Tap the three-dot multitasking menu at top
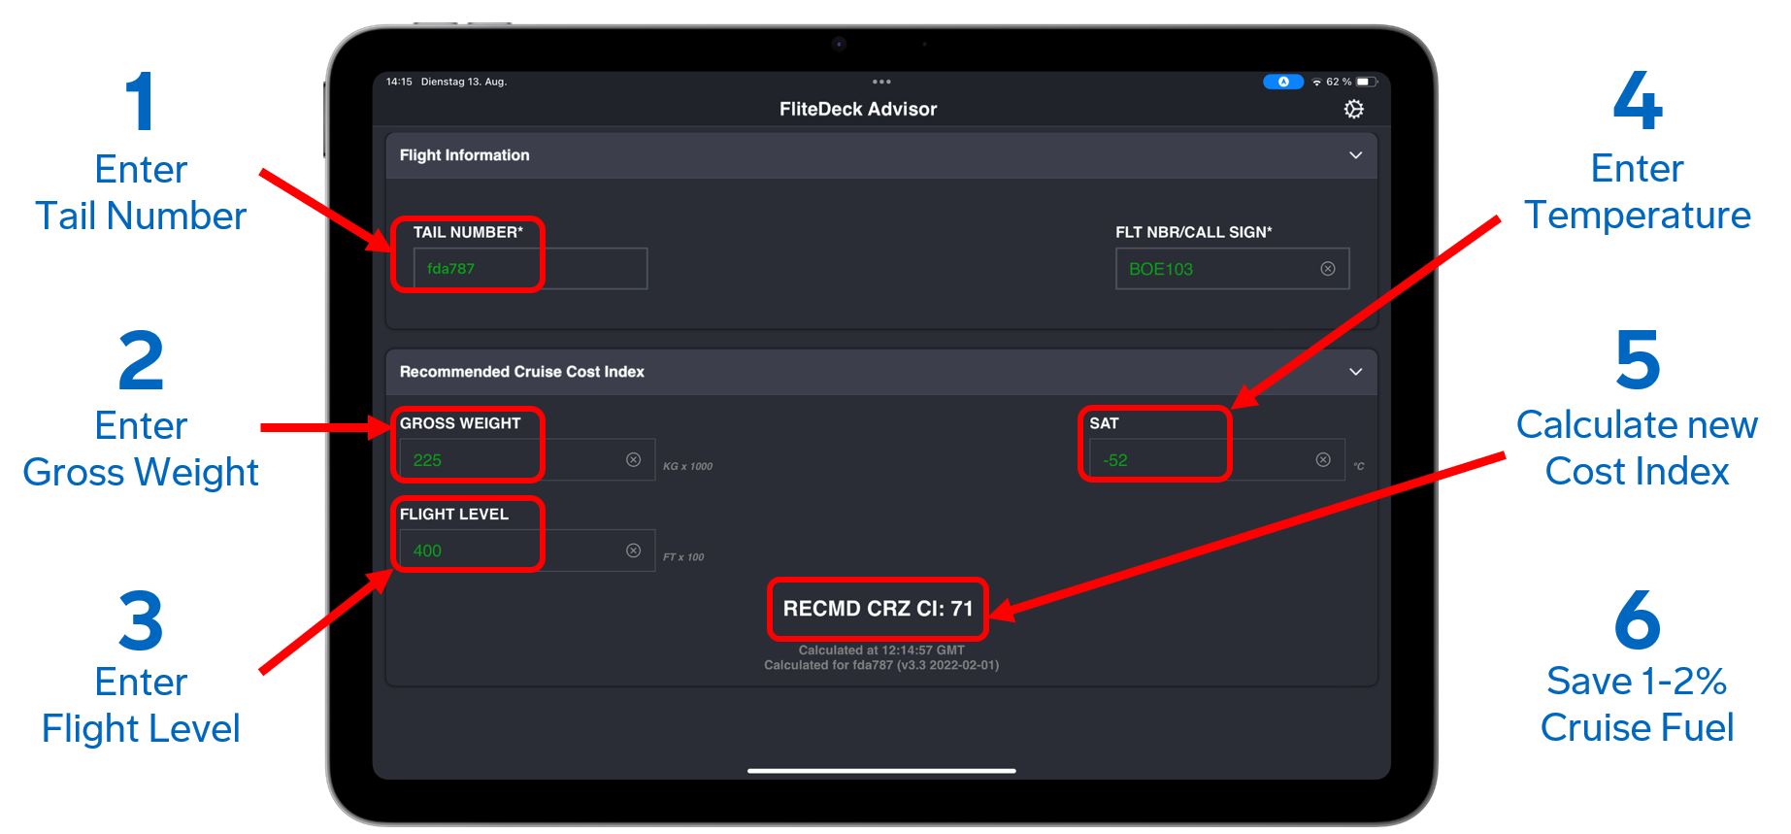This screenshot has width=1791, height=834. point(881,82)
